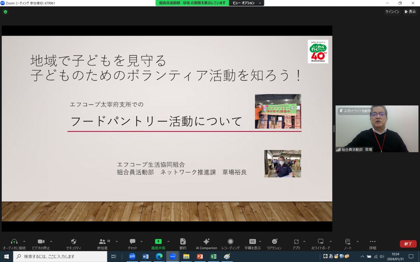
Task: Click the 40th Anniversary logo on slide
Action: [x=318, y=51]
